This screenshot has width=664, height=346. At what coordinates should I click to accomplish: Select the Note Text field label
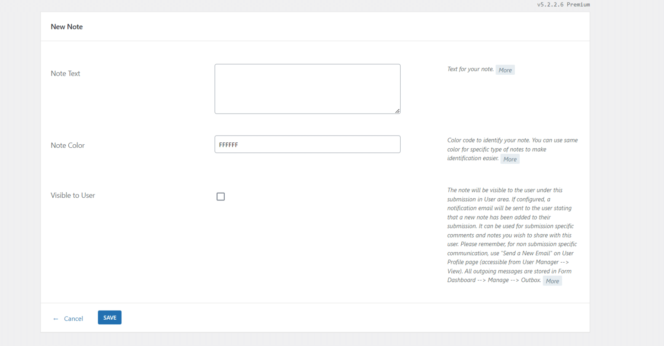(65, 73)
